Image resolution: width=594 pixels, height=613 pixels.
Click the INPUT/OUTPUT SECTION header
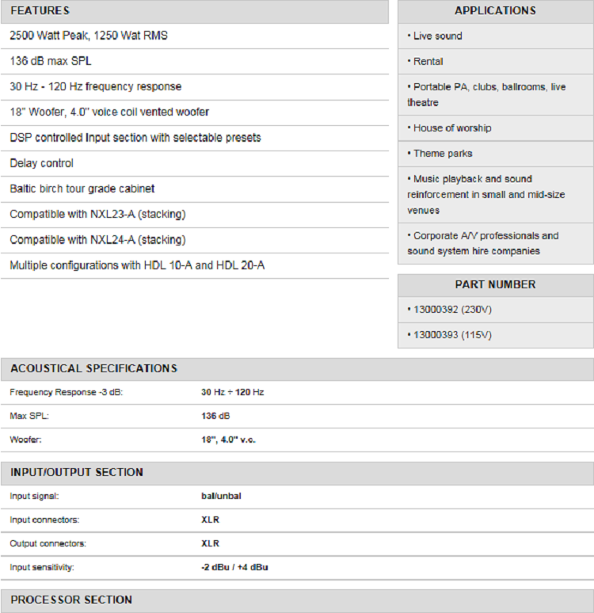coord(77,472)
